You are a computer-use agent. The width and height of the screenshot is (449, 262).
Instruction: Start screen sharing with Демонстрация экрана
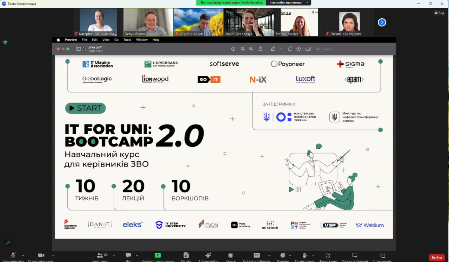click(x=158, y=257)
